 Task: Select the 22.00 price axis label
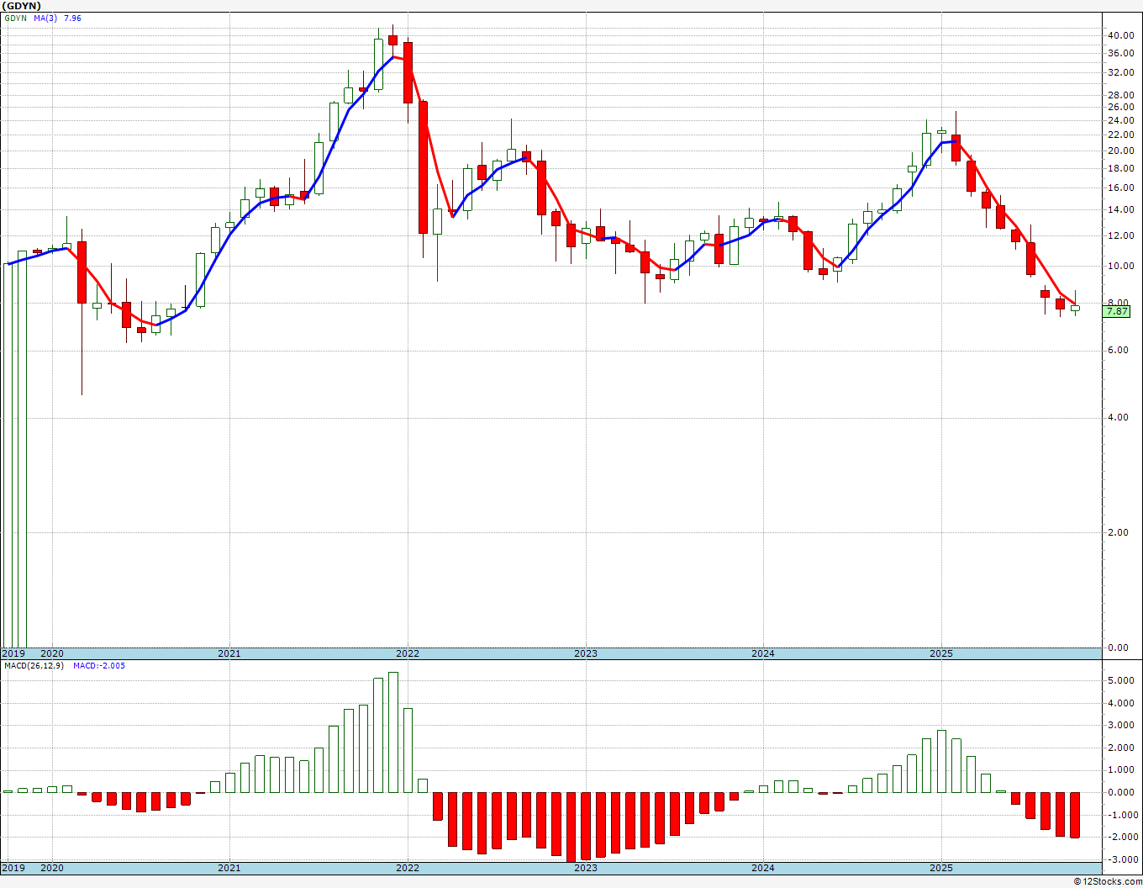[x=1120, y=135]
